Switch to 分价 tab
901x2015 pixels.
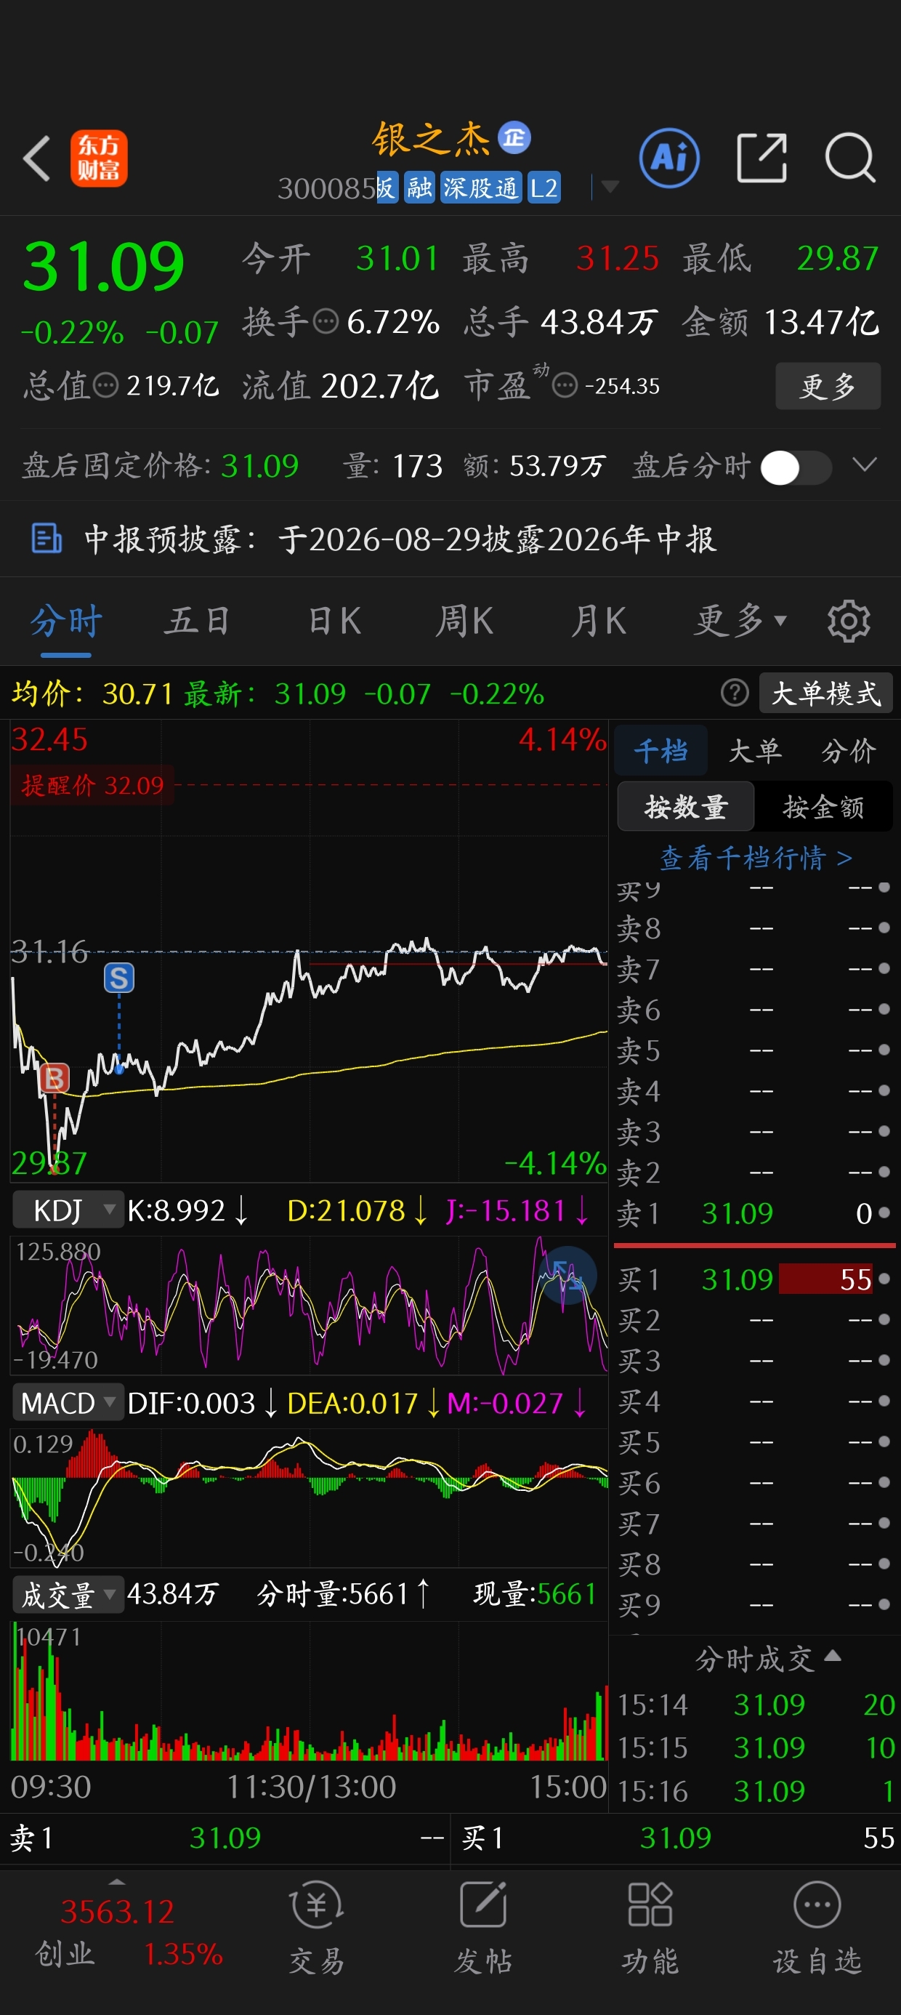(849, 750)
